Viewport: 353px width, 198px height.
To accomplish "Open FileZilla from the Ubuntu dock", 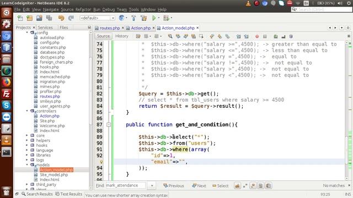I will 6,94.
